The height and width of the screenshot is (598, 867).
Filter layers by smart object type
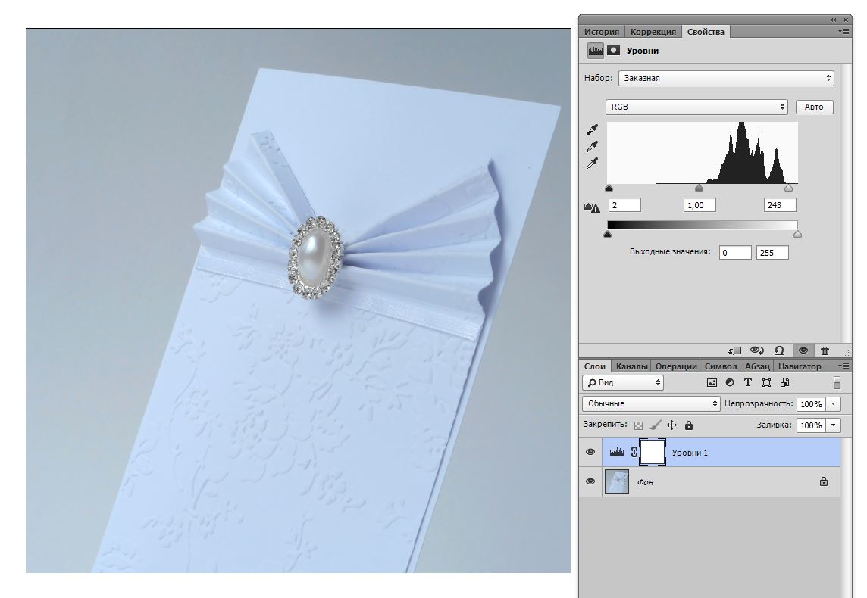(x=784, y=382)
